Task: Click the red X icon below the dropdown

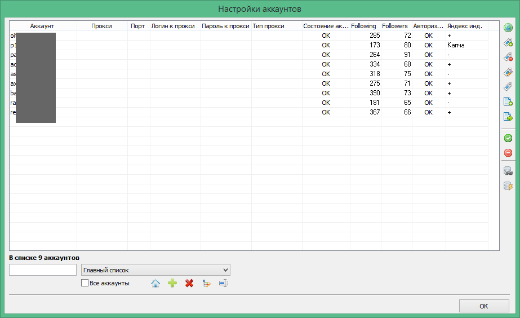Action: coord(189,283)
